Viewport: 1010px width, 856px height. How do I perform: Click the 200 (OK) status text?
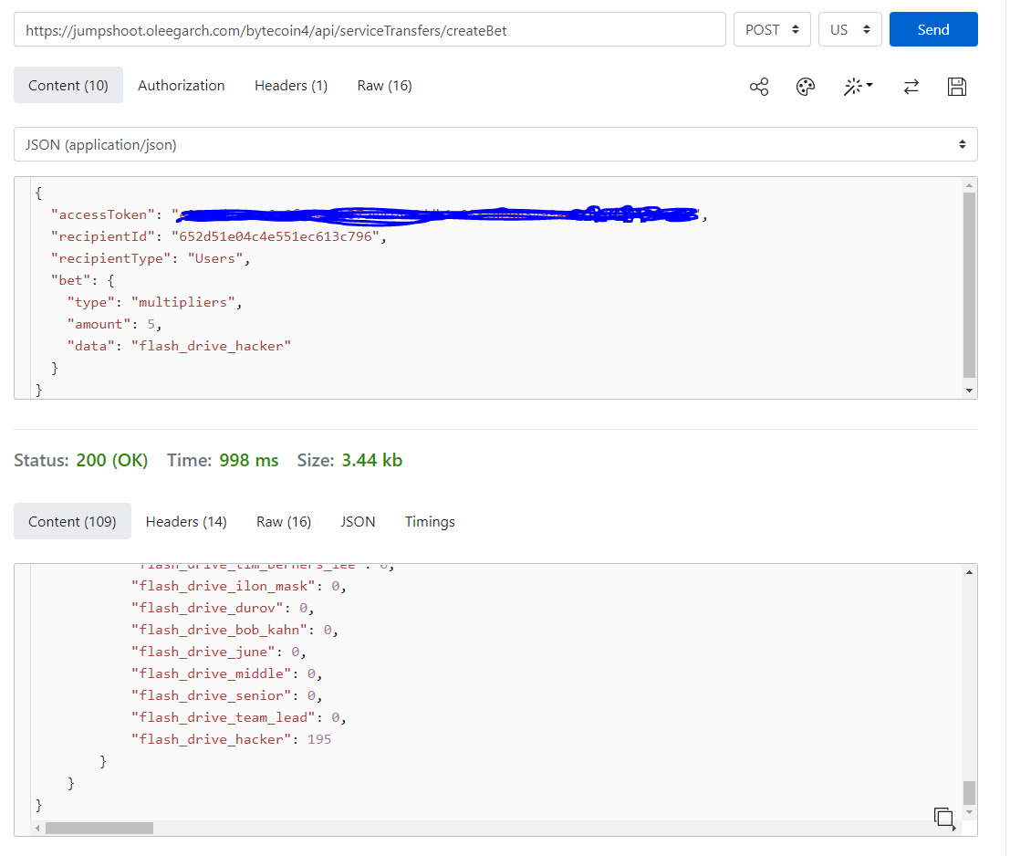pos(111,460)
